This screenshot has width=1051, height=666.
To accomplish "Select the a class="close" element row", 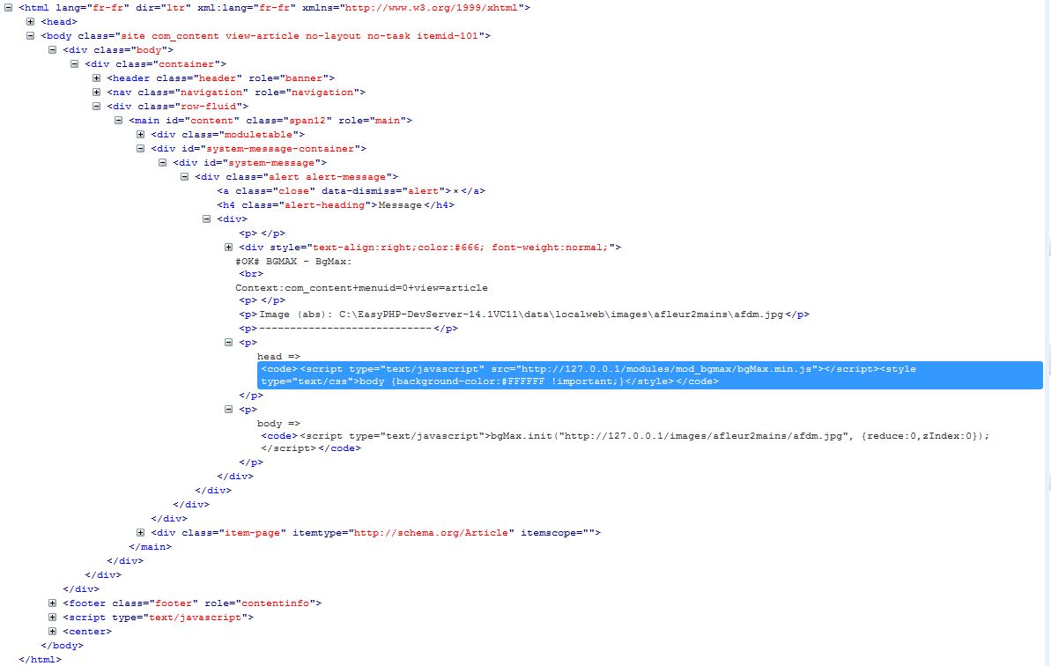I will click(x=351, y=191).
